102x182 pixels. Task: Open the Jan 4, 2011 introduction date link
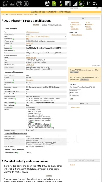click(x=30, y=65)
